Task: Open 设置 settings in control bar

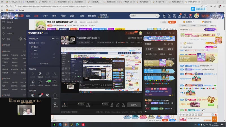Action: coord(123,105)
